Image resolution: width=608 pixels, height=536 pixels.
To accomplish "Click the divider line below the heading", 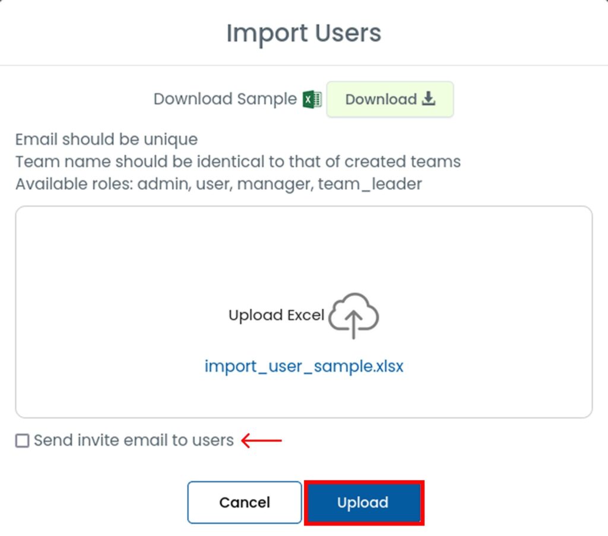I will [304, 65].
